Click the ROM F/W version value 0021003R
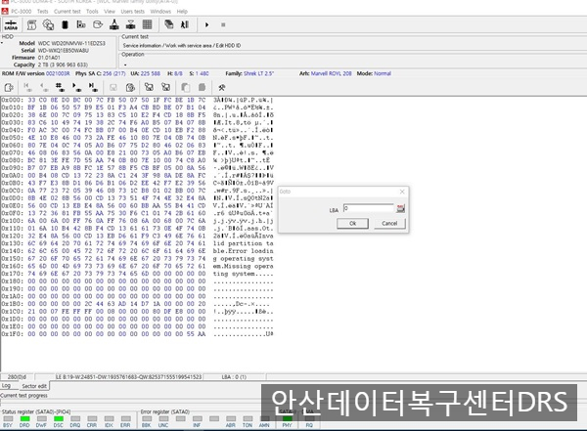Viewport: 587px width, 431px height. pos(58,73)
